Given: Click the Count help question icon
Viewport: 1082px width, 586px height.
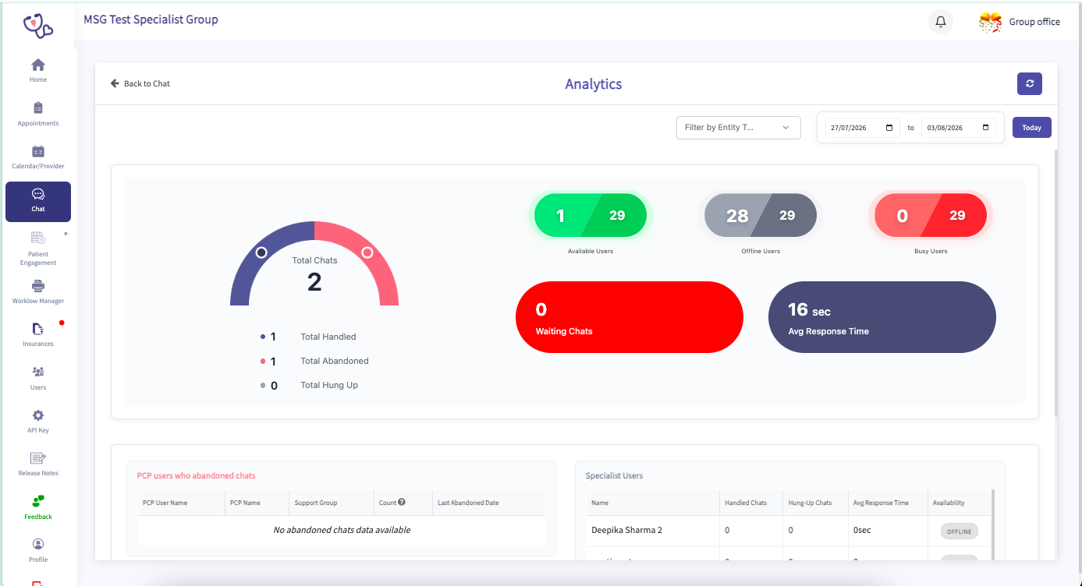Looking at the screenshot, I should [402, 503].
